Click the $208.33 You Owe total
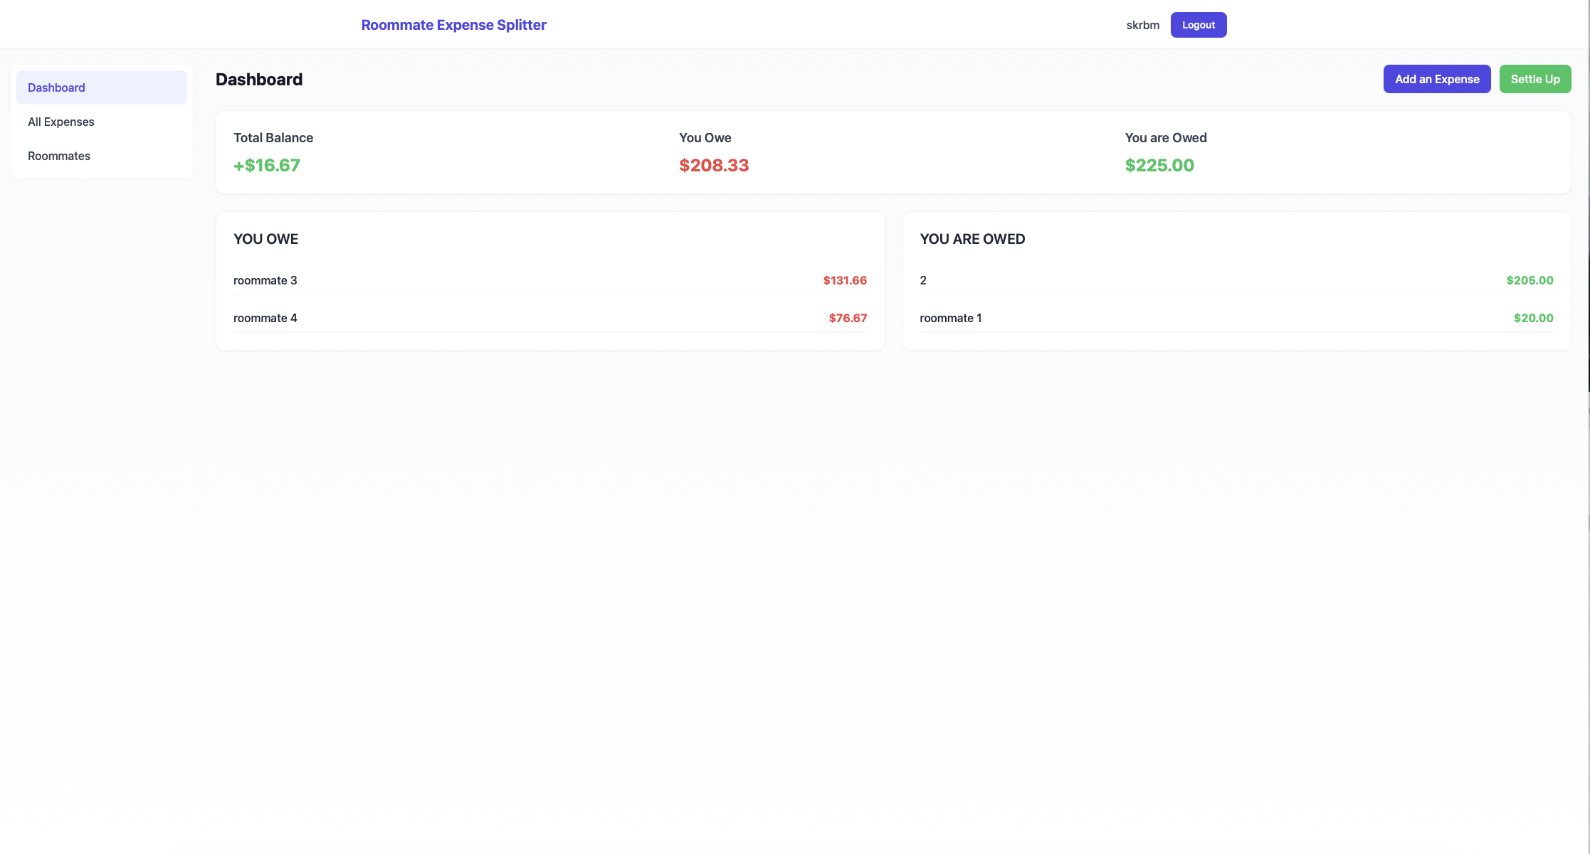1590x854 pixels. click(714, 165)
